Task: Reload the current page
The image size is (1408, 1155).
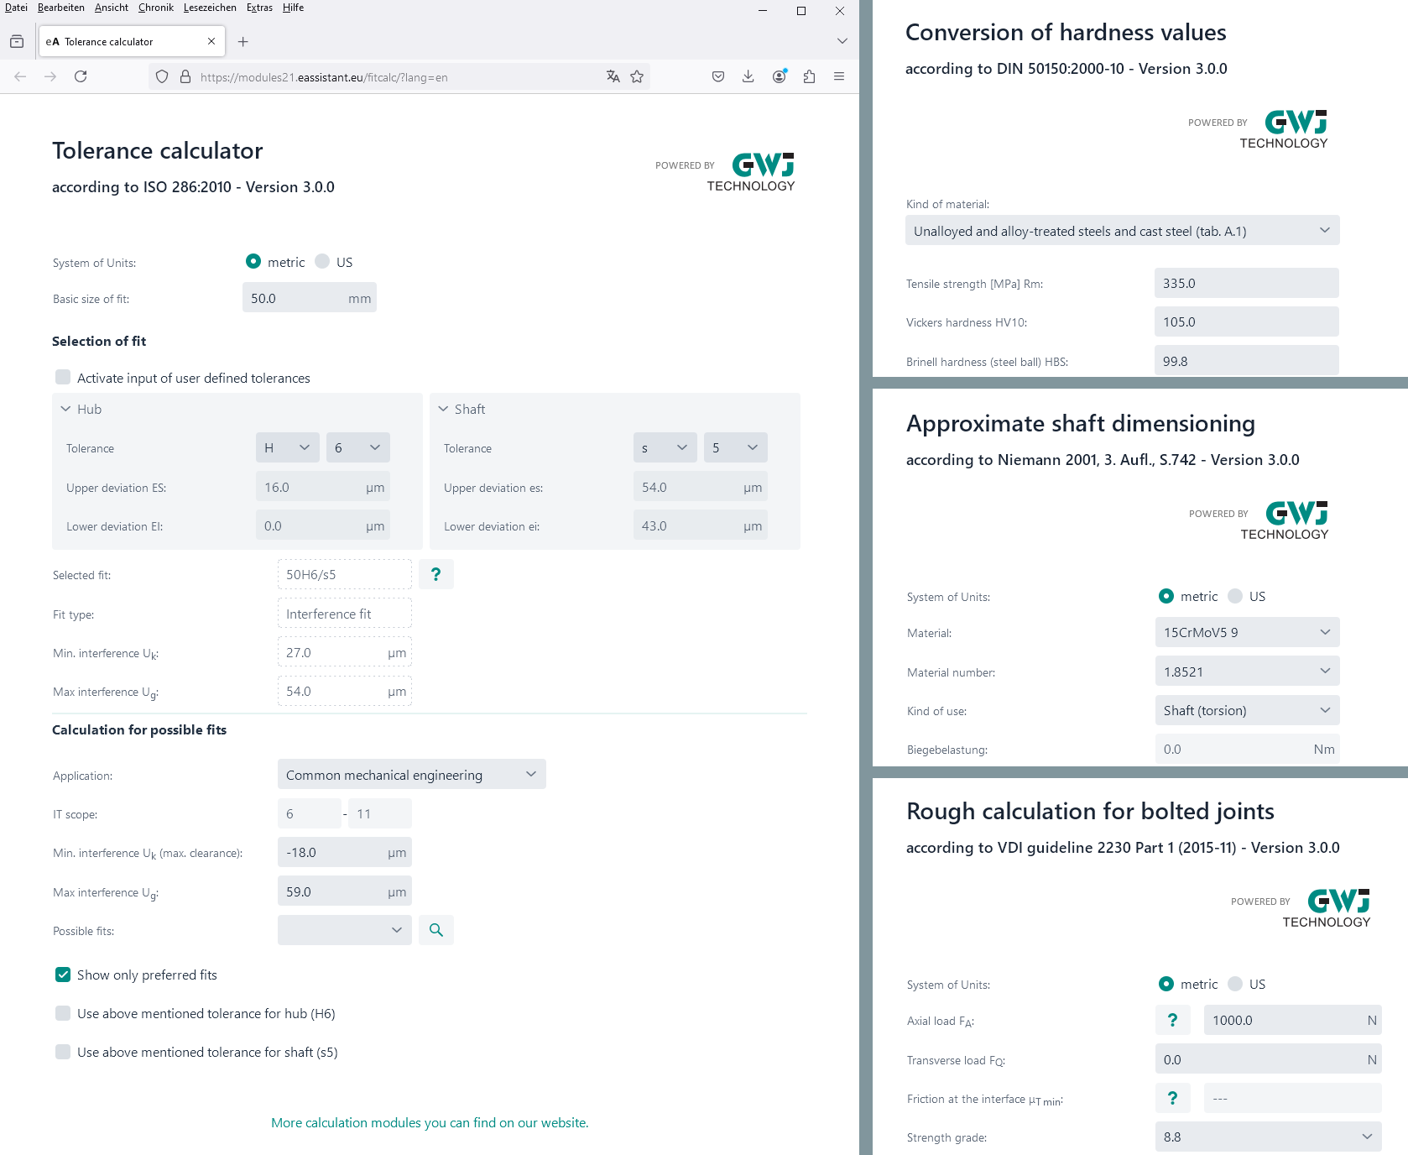Action: point(81,76)
